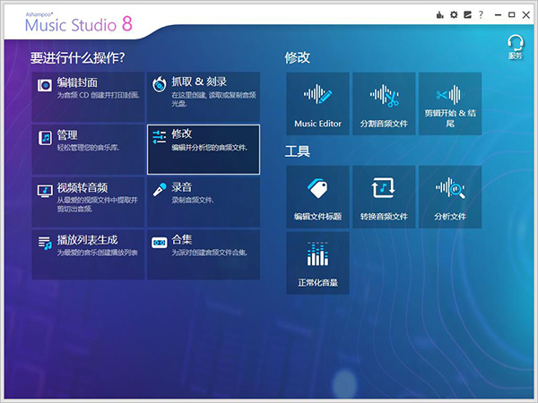Open the 转换音频文件 convert tool
The image size is (538, 403).
click(384, 197)
